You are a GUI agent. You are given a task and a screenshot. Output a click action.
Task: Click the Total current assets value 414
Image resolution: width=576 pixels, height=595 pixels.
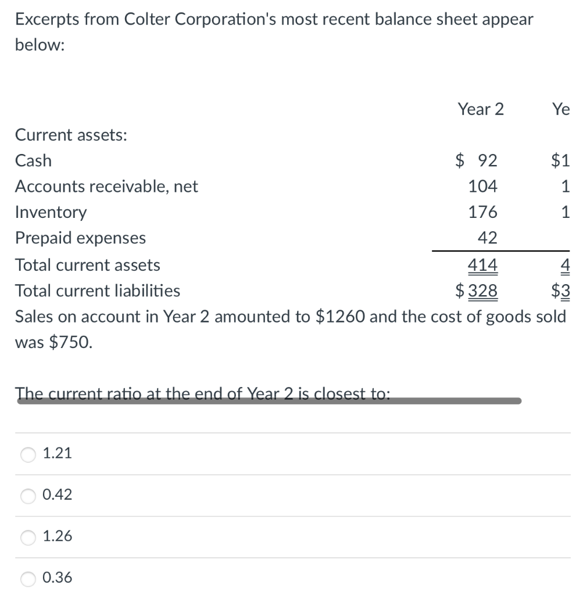pos(482,265)
